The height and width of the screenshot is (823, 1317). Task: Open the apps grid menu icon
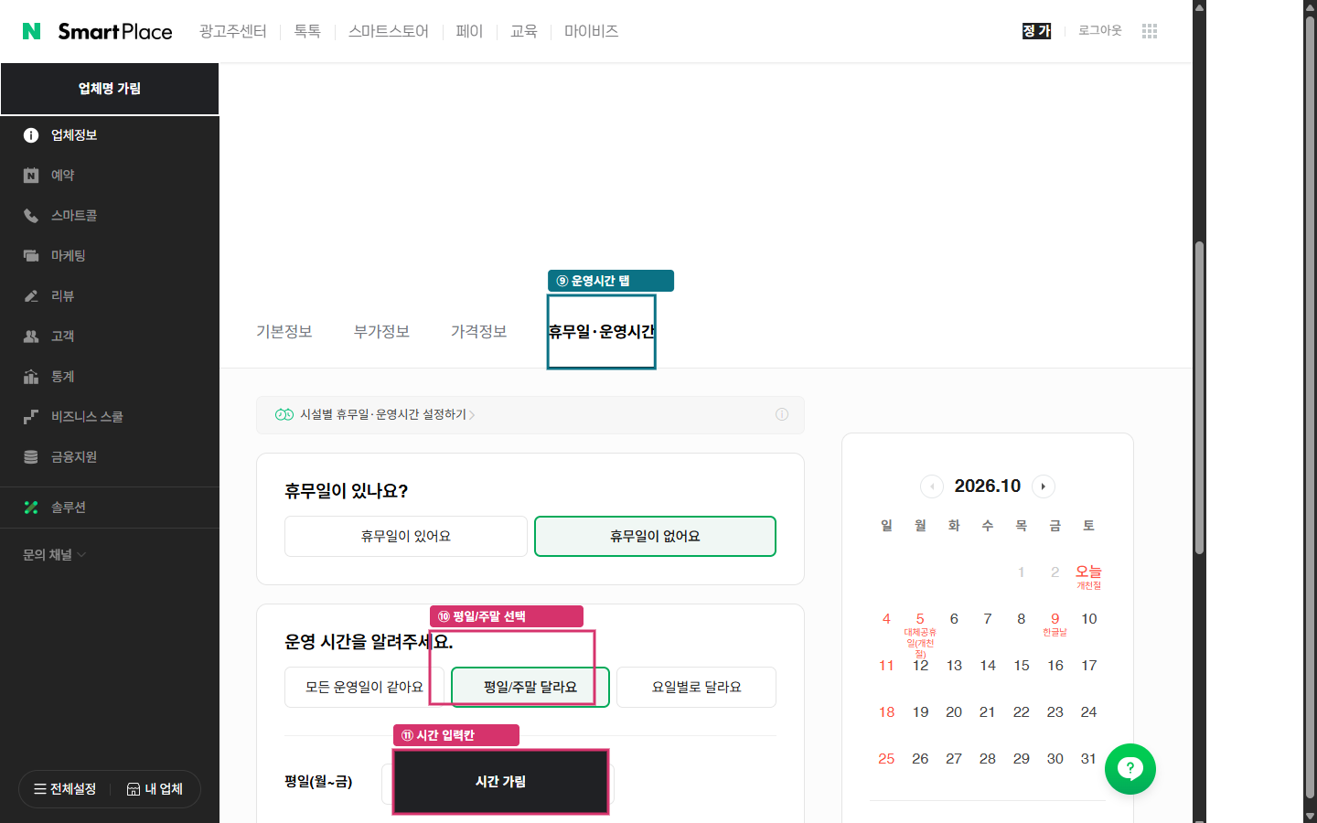1150,31
